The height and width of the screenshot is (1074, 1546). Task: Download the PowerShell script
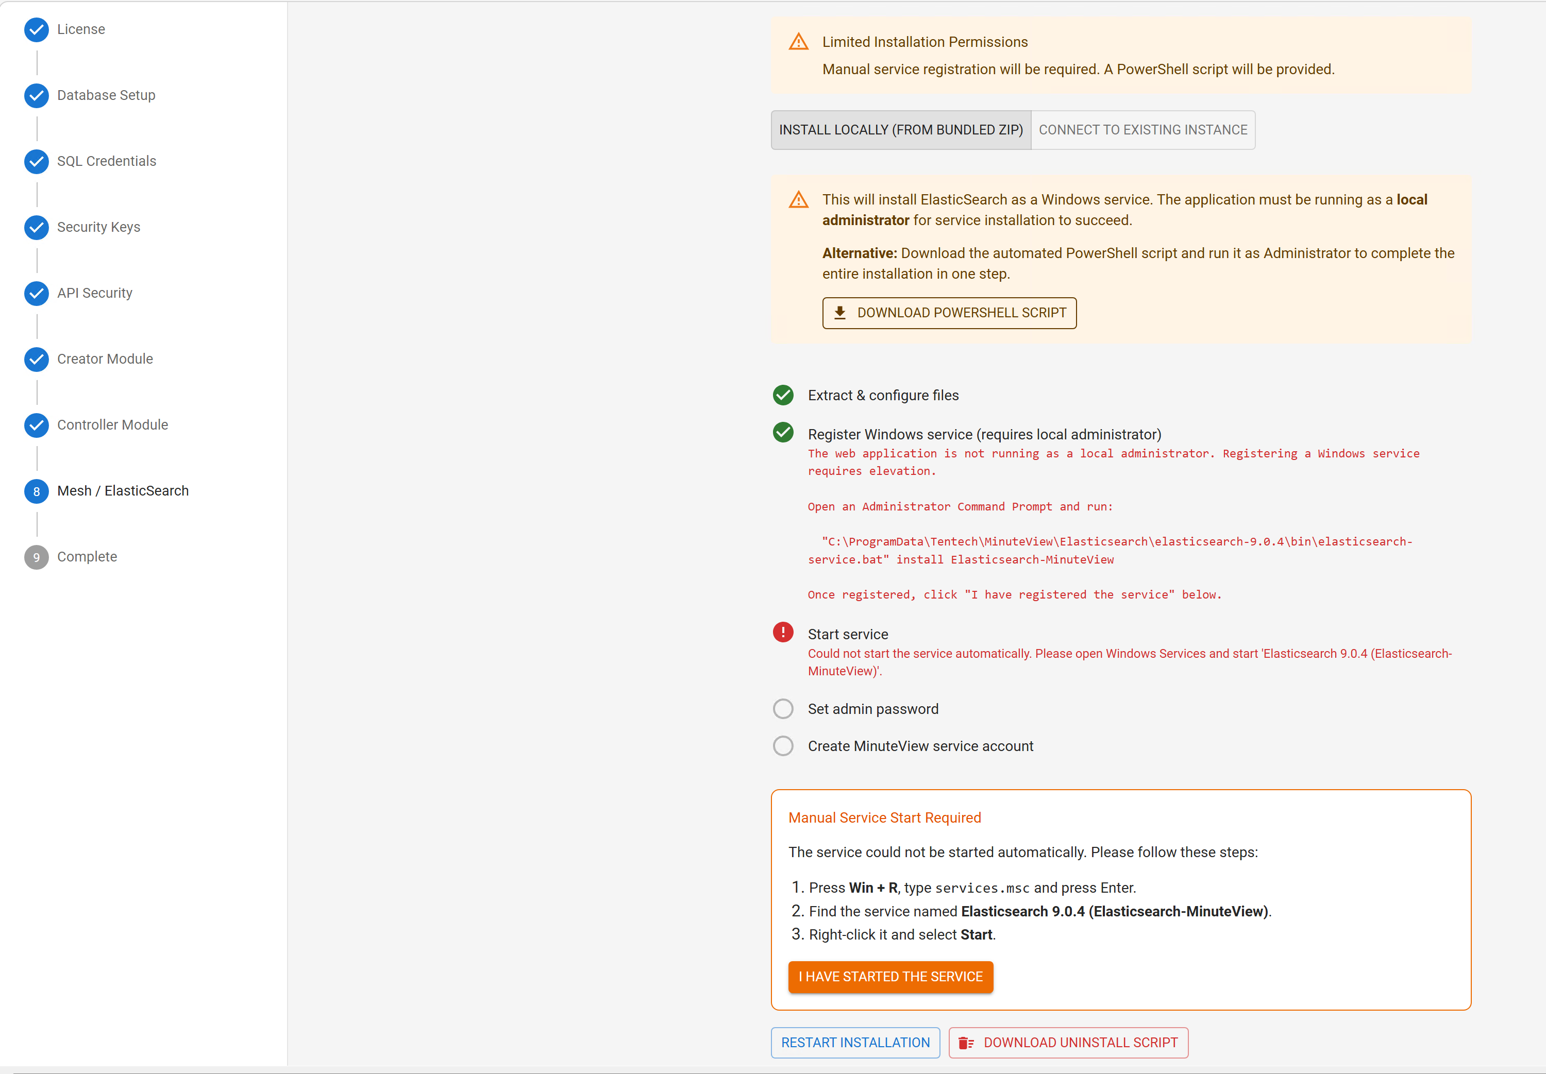(949, 313)
